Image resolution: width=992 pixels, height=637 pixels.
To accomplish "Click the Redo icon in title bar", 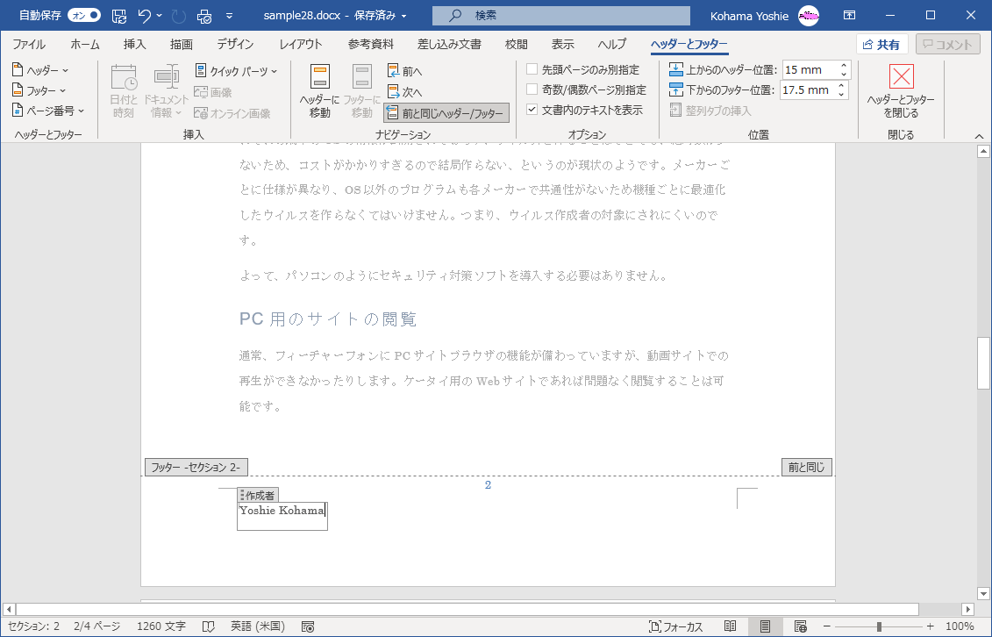I will (x=179, y=16).
